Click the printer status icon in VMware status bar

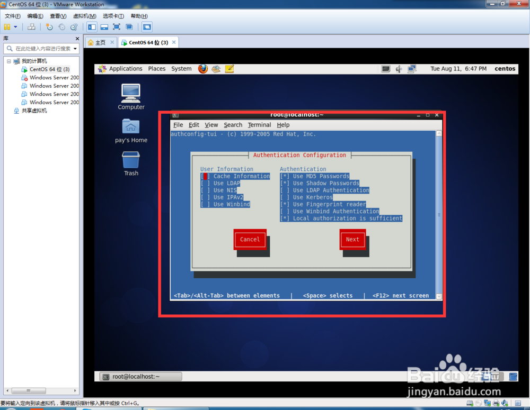pos(496,403)
